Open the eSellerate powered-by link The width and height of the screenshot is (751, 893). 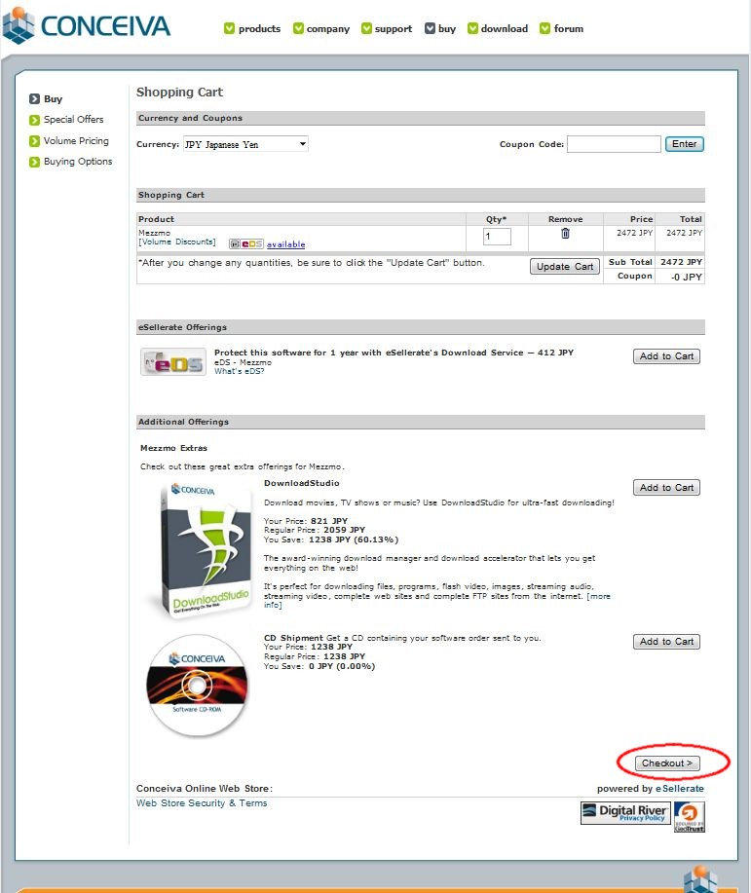pos(680,789)
